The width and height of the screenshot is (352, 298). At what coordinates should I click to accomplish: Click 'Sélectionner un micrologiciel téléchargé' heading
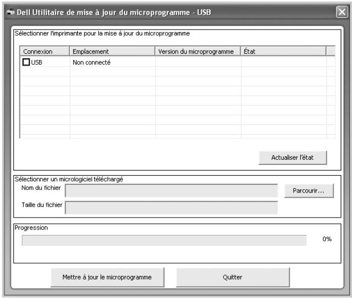(69, 179)
